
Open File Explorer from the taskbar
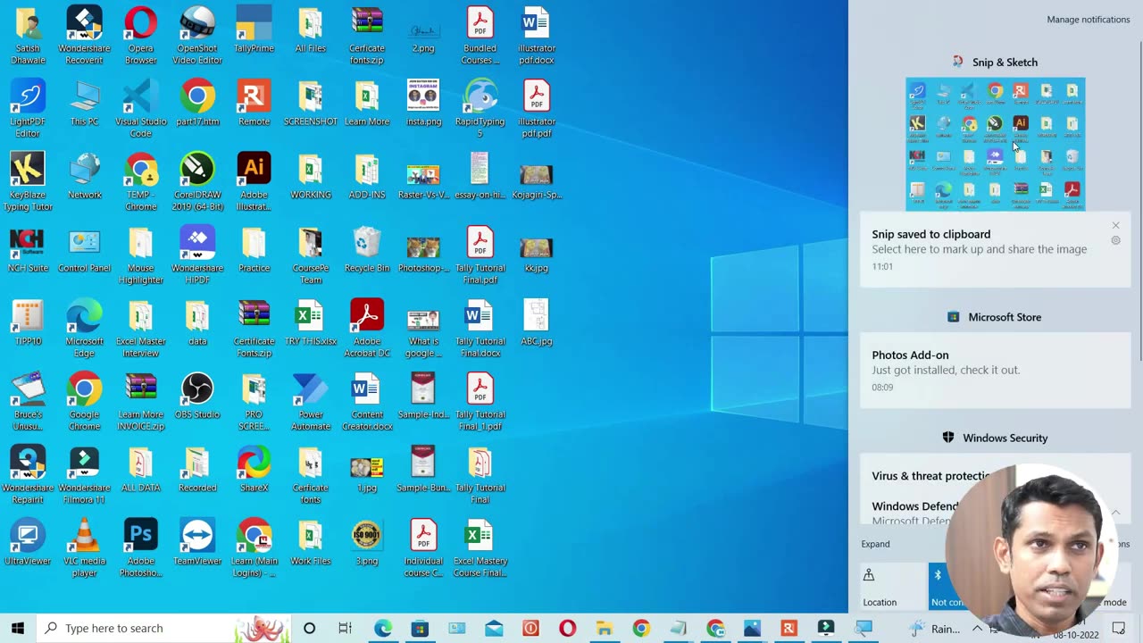click(605, 629)
